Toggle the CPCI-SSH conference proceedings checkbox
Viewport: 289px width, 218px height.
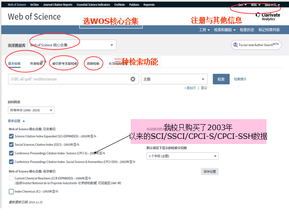pyautogui.click(x=11, y=162)
